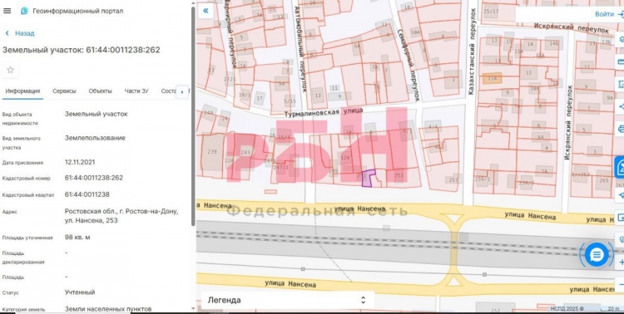Select the Информация tab
Viewport: 624px width, 314px height.
tap(22, 91)
